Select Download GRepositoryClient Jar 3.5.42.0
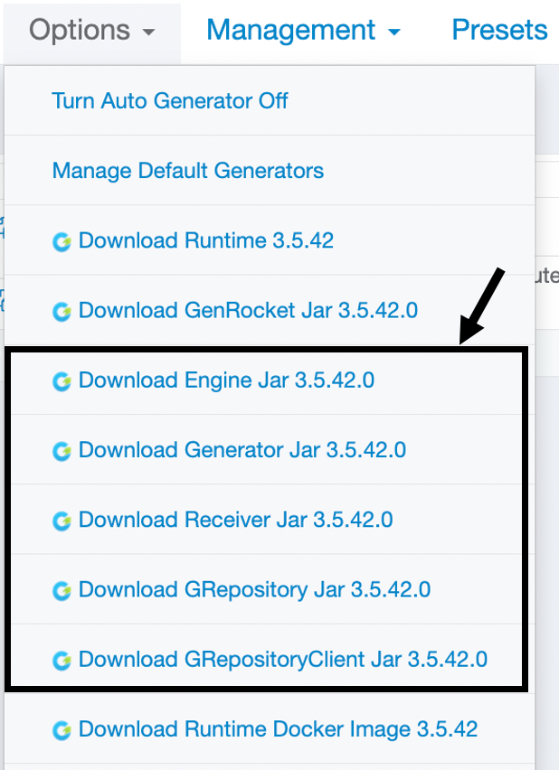The width and height of the screenshot is (559, 770). click(x=270, y=659)
